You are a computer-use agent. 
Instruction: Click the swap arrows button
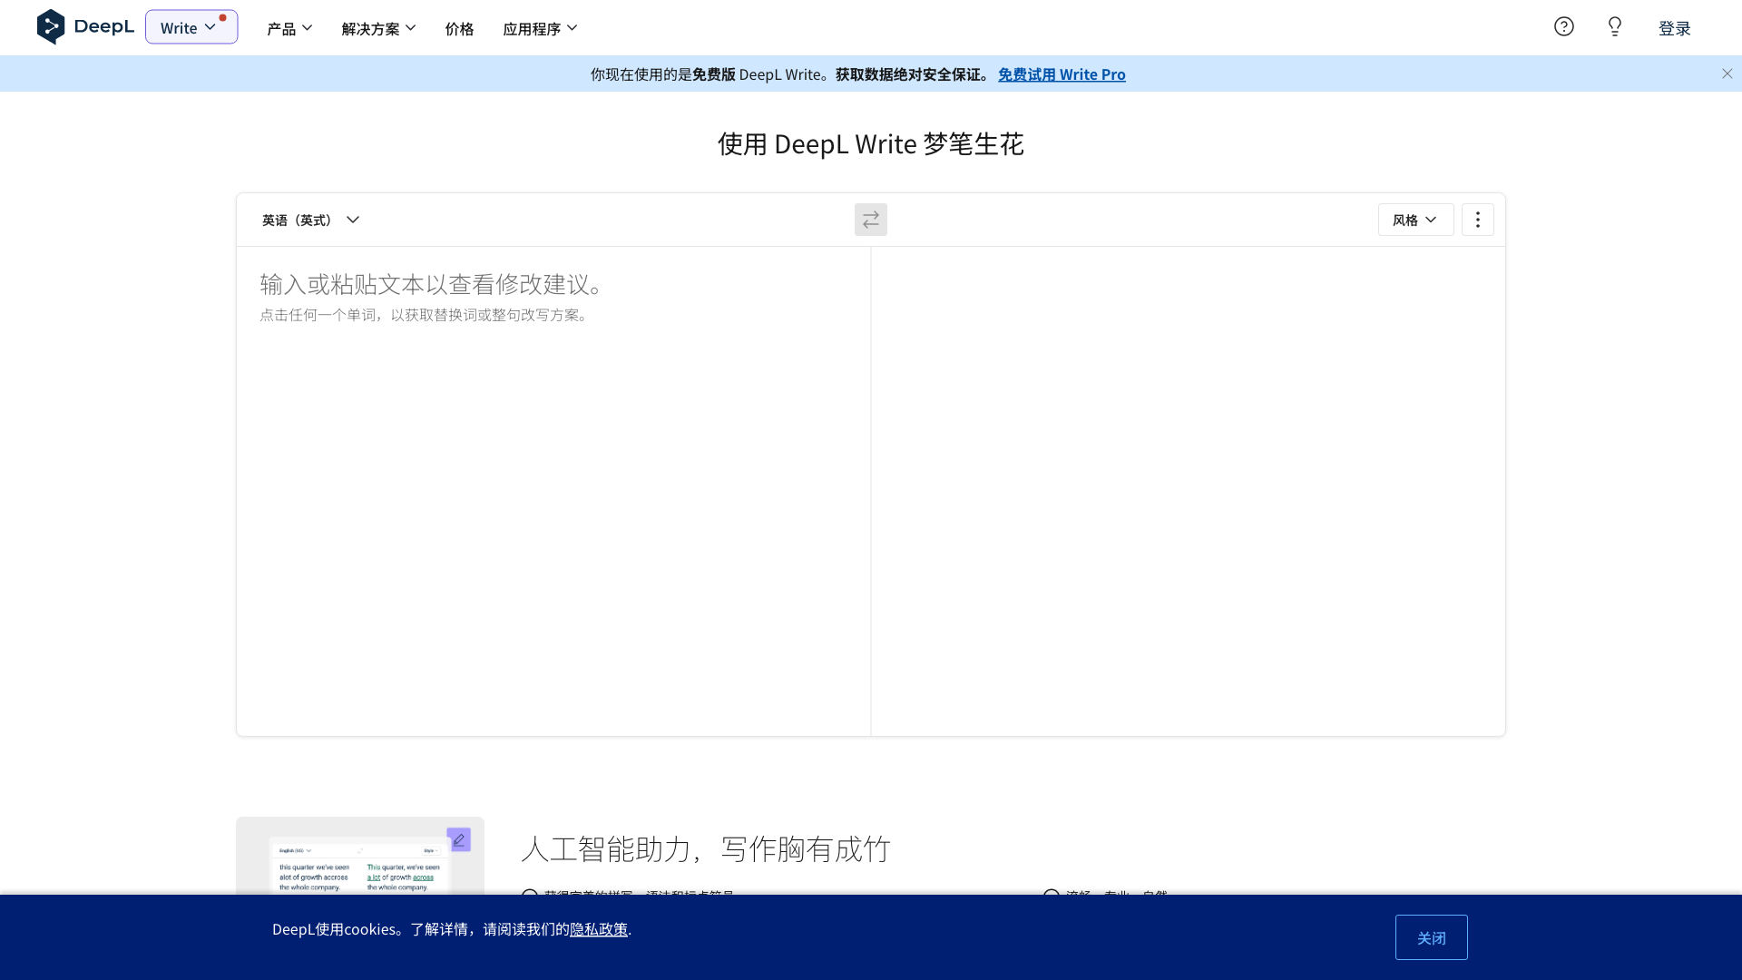tap(870, 220)
